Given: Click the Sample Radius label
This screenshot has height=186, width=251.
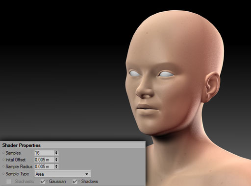Looking at the screenshot, I should coord(19,166).
